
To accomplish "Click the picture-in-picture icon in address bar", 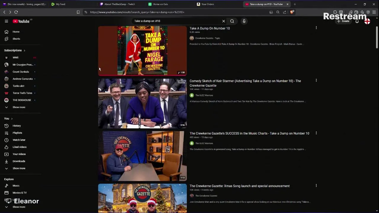I will 271,12.
